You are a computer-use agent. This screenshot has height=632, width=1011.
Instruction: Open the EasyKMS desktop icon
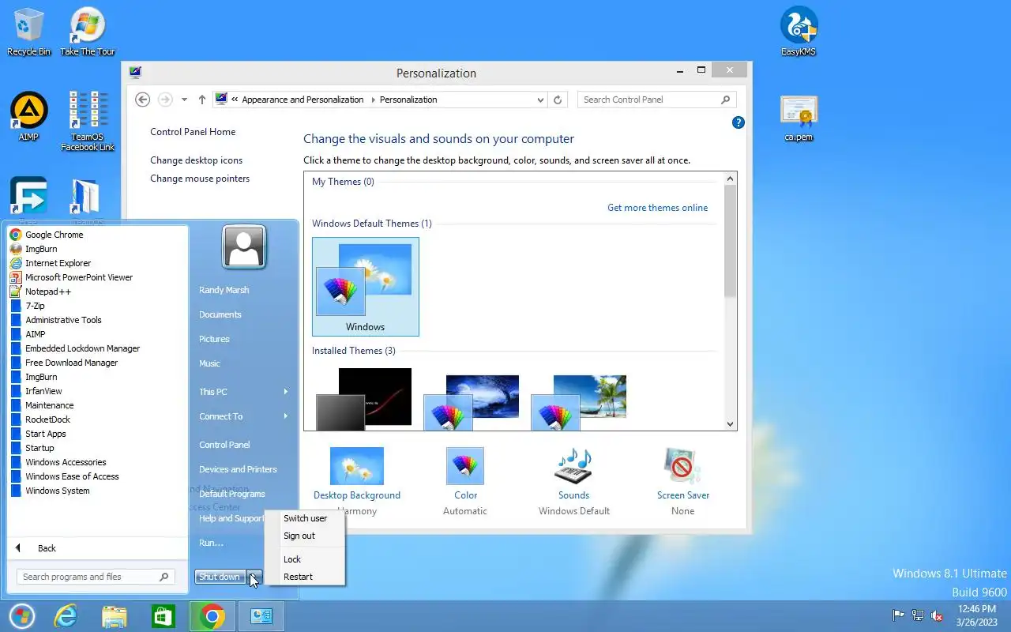point(799,32)
